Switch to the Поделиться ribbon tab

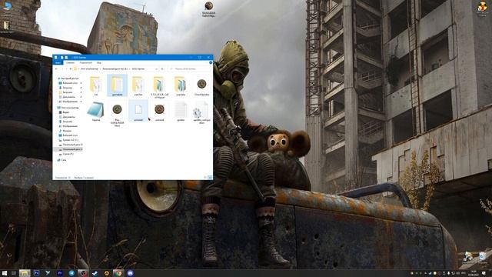[x=85, y=63]
